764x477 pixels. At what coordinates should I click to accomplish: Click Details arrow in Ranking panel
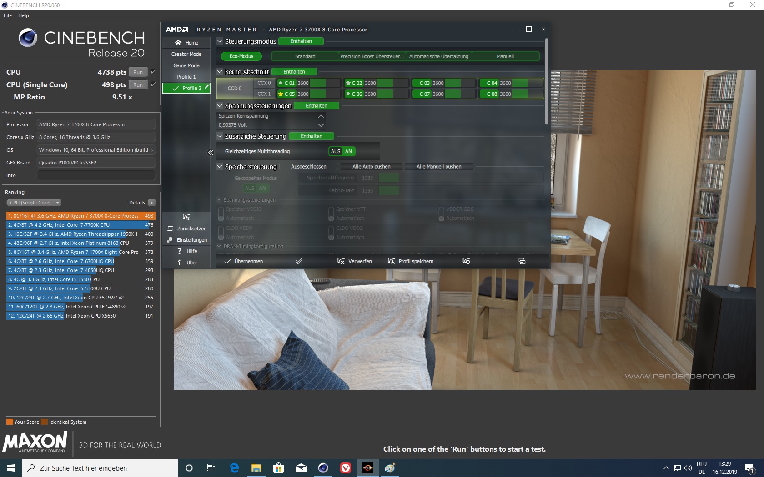pos(152,203)
